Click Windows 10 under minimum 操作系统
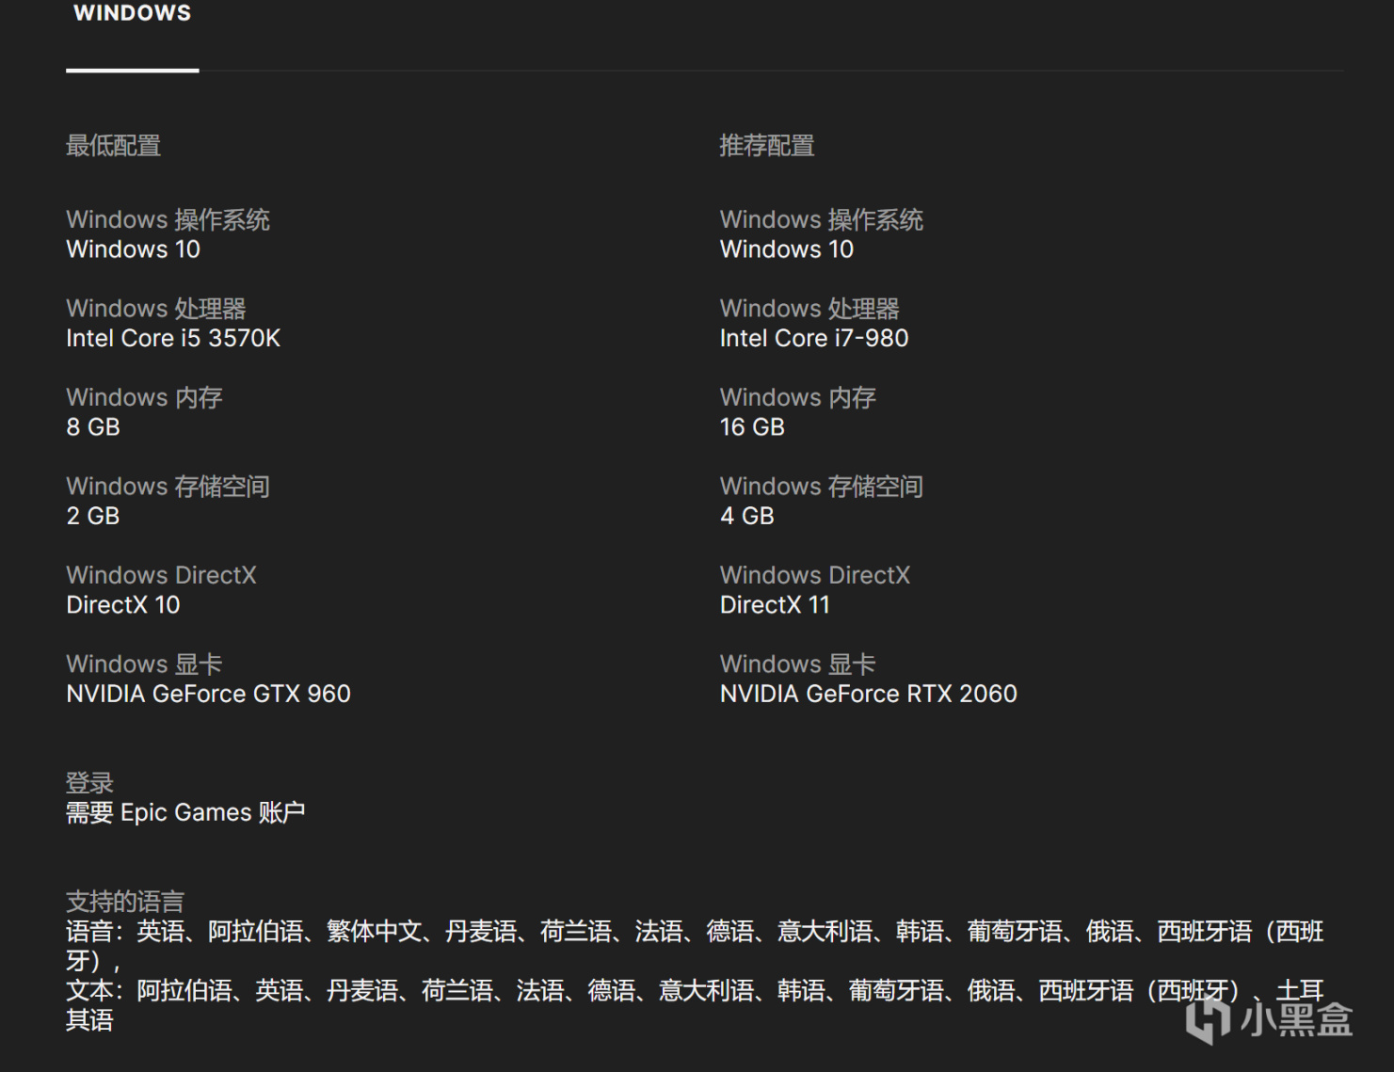 pos(133,249)
